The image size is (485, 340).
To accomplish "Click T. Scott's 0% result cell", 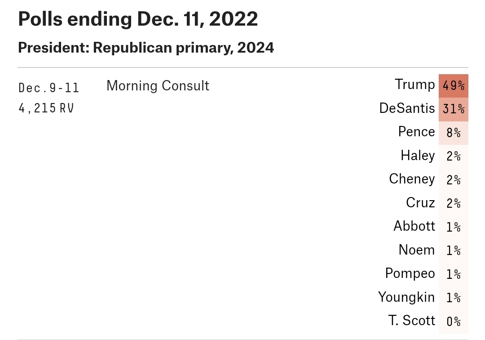I will (453, 322).
